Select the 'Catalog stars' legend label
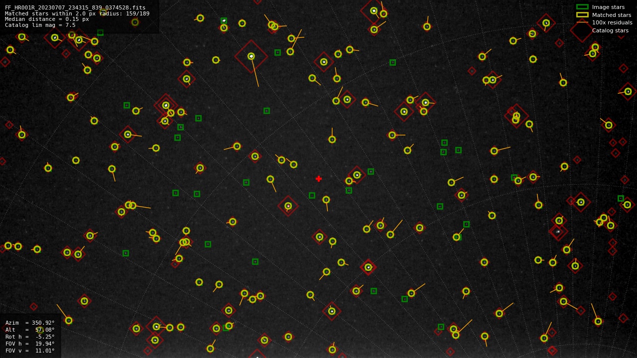Screen dimensions: 637x358 click(x=610, y=30)
